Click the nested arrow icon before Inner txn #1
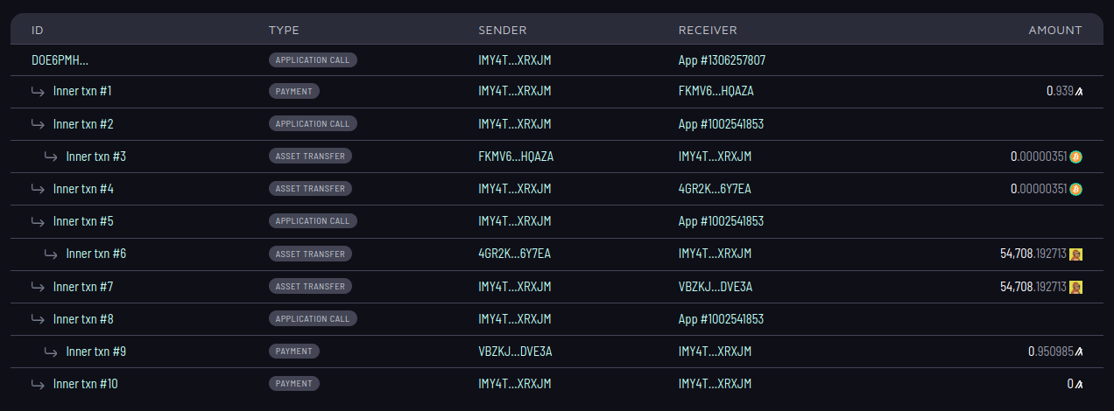The height and width of the screenshot is (411, 1114). [39, 91]
